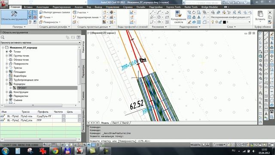Select the Line drawing tool
Image resolution: width=275 pixels, height=155 pixels.
coord(152,12)
